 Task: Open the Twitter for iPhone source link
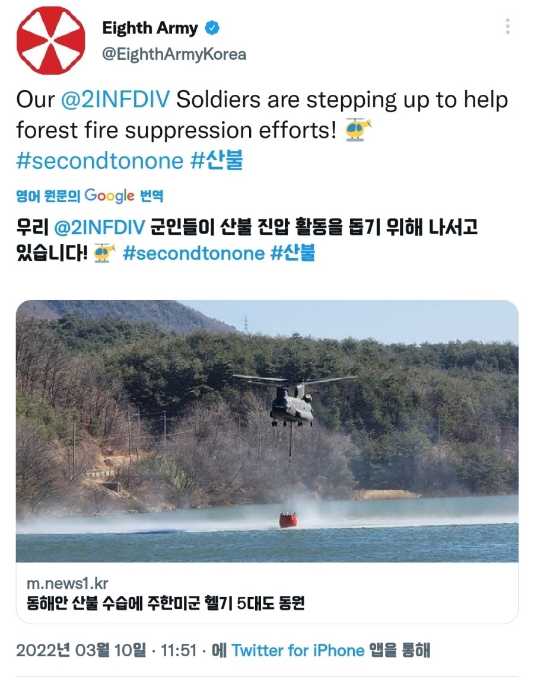[298, 650]
